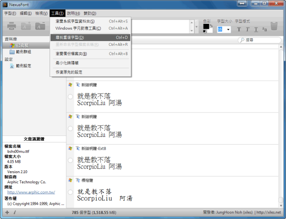Select radio button for 新細明體-ExtB font
Screen dimensions: 286x219
pos(70,160)
